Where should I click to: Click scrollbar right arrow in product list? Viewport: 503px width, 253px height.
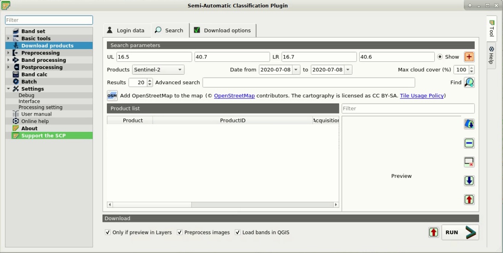click(x=336, y=205)
